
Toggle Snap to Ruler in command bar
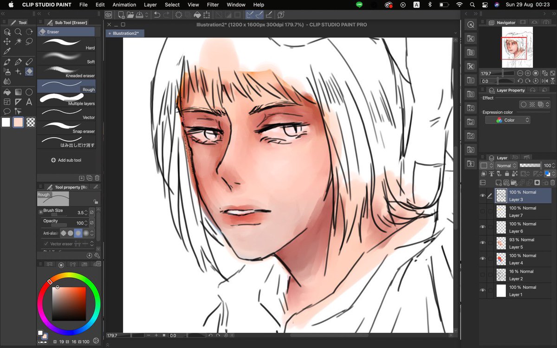251,15
